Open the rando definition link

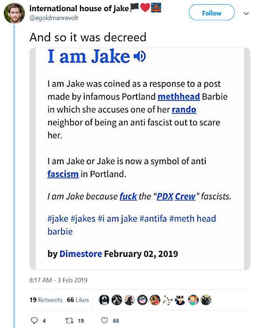pos(184,110)
